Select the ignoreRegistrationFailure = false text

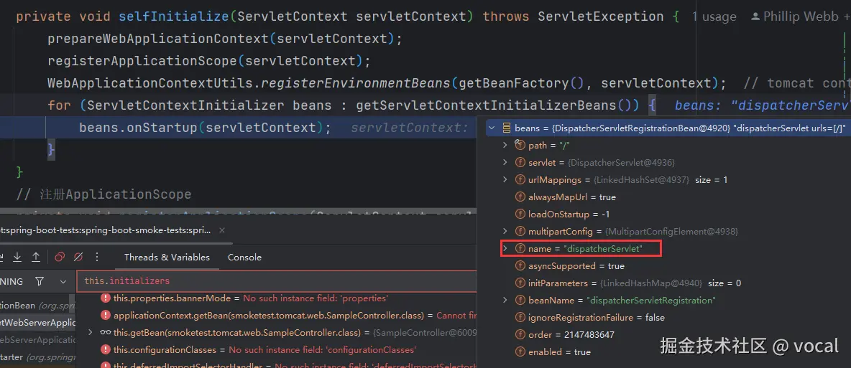[x=597, y=318]
